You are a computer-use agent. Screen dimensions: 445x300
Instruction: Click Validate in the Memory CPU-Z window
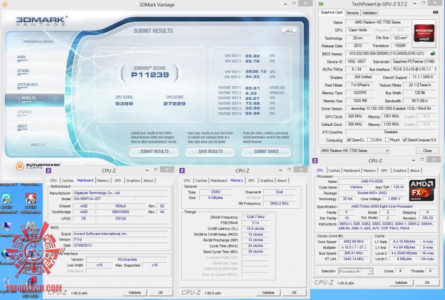268,293
